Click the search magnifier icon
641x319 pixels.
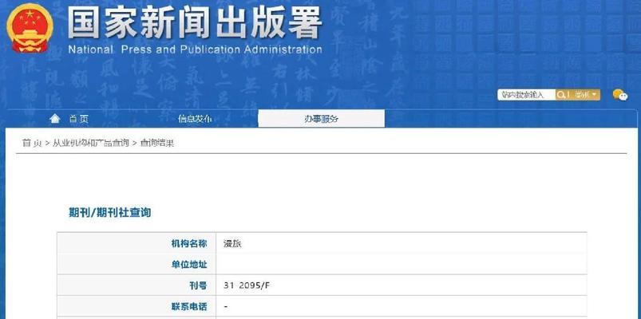pos(561,95)
